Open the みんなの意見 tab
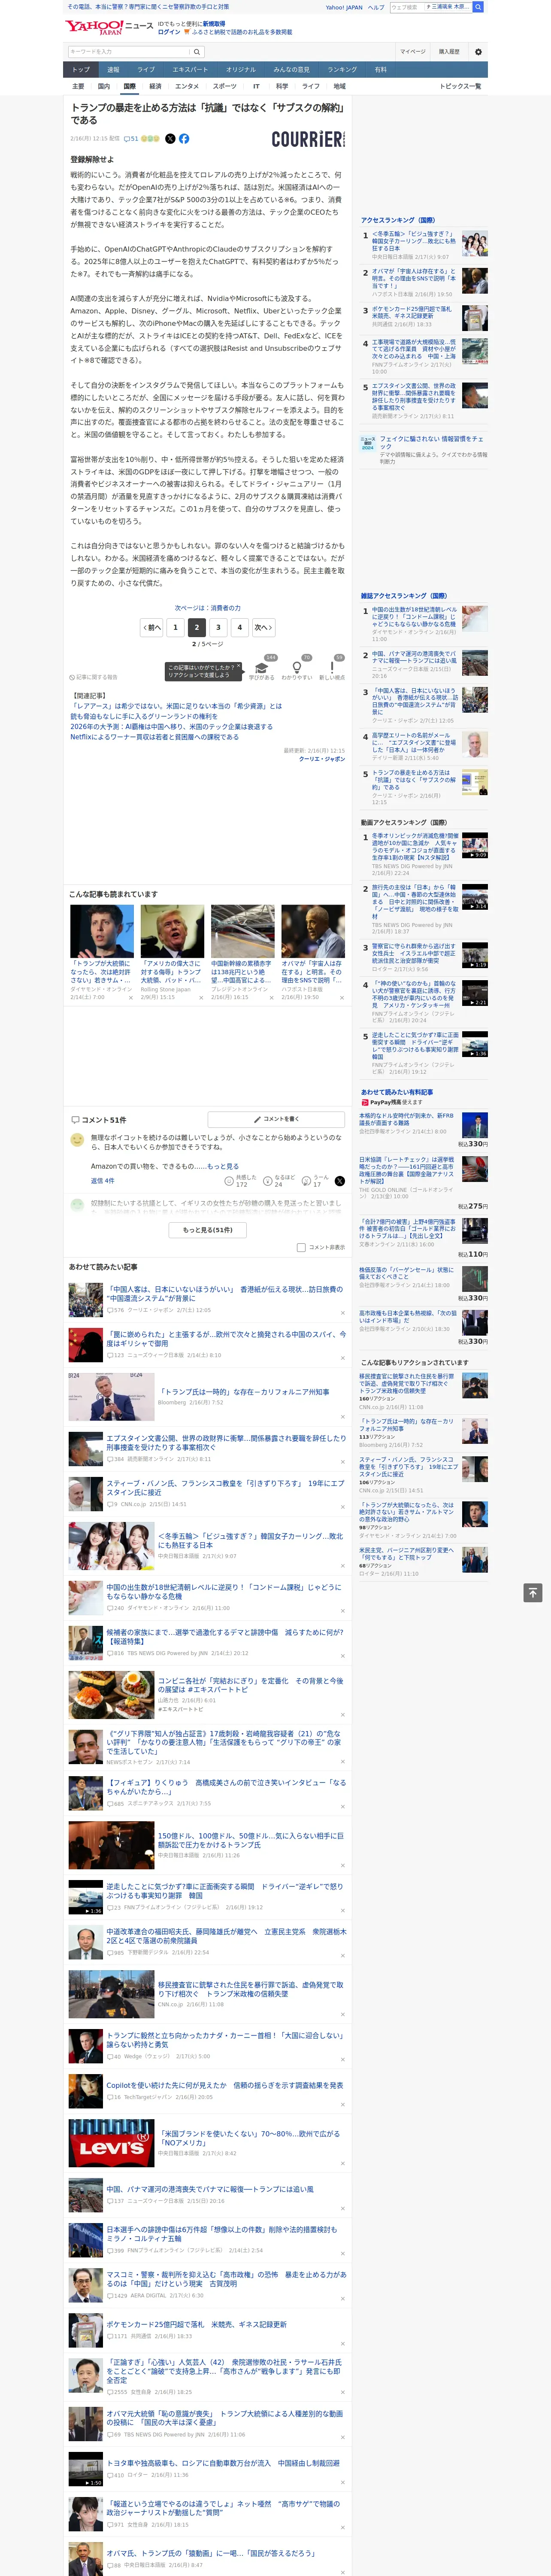This screenshot has width=551, height=2576. (x=291, y=70)
